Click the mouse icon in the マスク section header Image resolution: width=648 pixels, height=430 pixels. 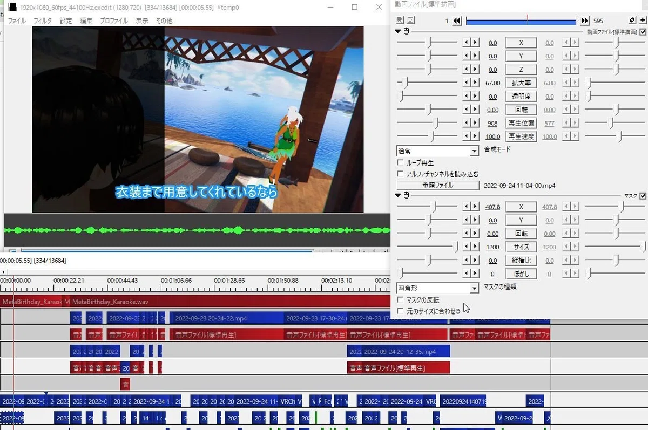pos(406,195)
